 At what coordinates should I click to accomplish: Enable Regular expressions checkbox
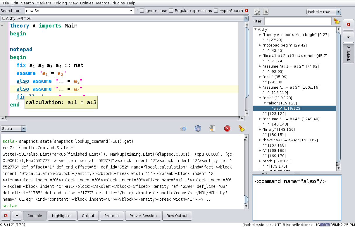[x=171, y=11]
